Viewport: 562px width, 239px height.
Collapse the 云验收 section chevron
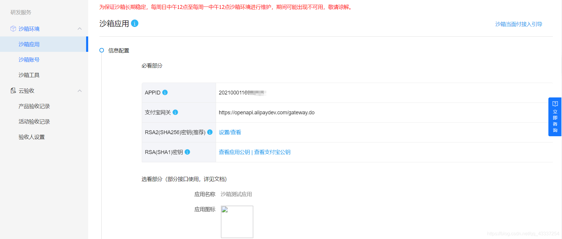[80, 91]
